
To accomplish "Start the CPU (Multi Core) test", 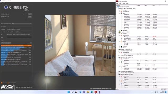I will point(30,14).
